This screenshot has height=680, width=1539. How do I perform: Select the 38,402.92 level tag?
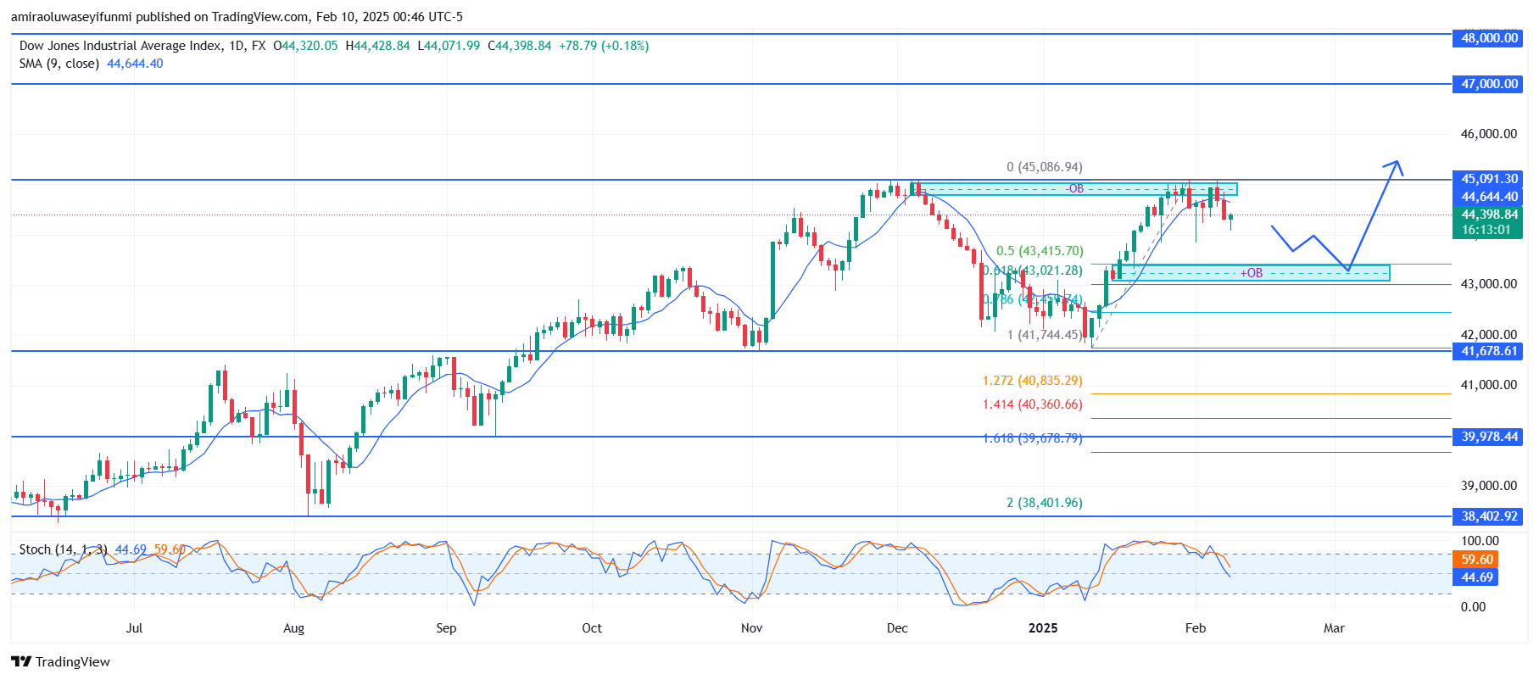pos(1487,516)
